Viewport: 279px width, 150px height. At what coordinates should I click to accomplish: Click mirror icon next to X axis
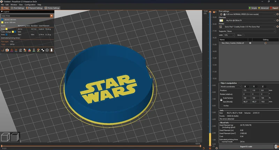pyautogui.click(x=247, y=86)
